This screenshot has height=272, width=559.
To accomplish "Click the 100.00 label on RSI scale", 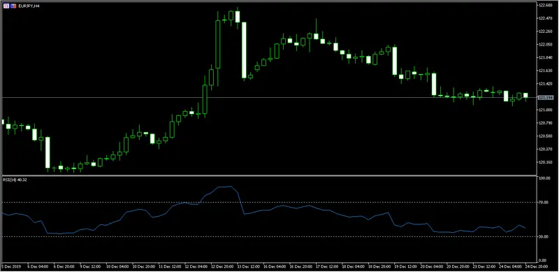I will (544, 178).
